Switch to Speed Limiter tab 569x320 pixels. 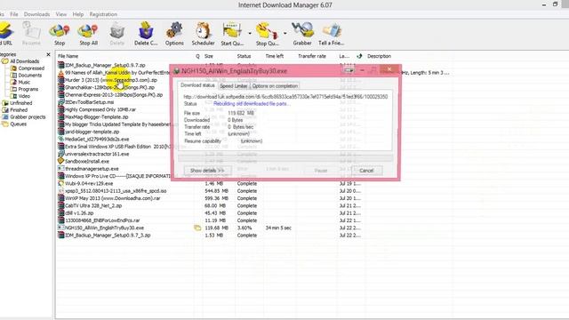pyautogui.click(x=234, y=86)
